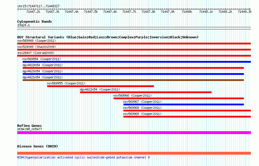This screenshot has height=166, width=259.
Task: Click the 71448.3k ruler tick label
Action: pos(245,12)
